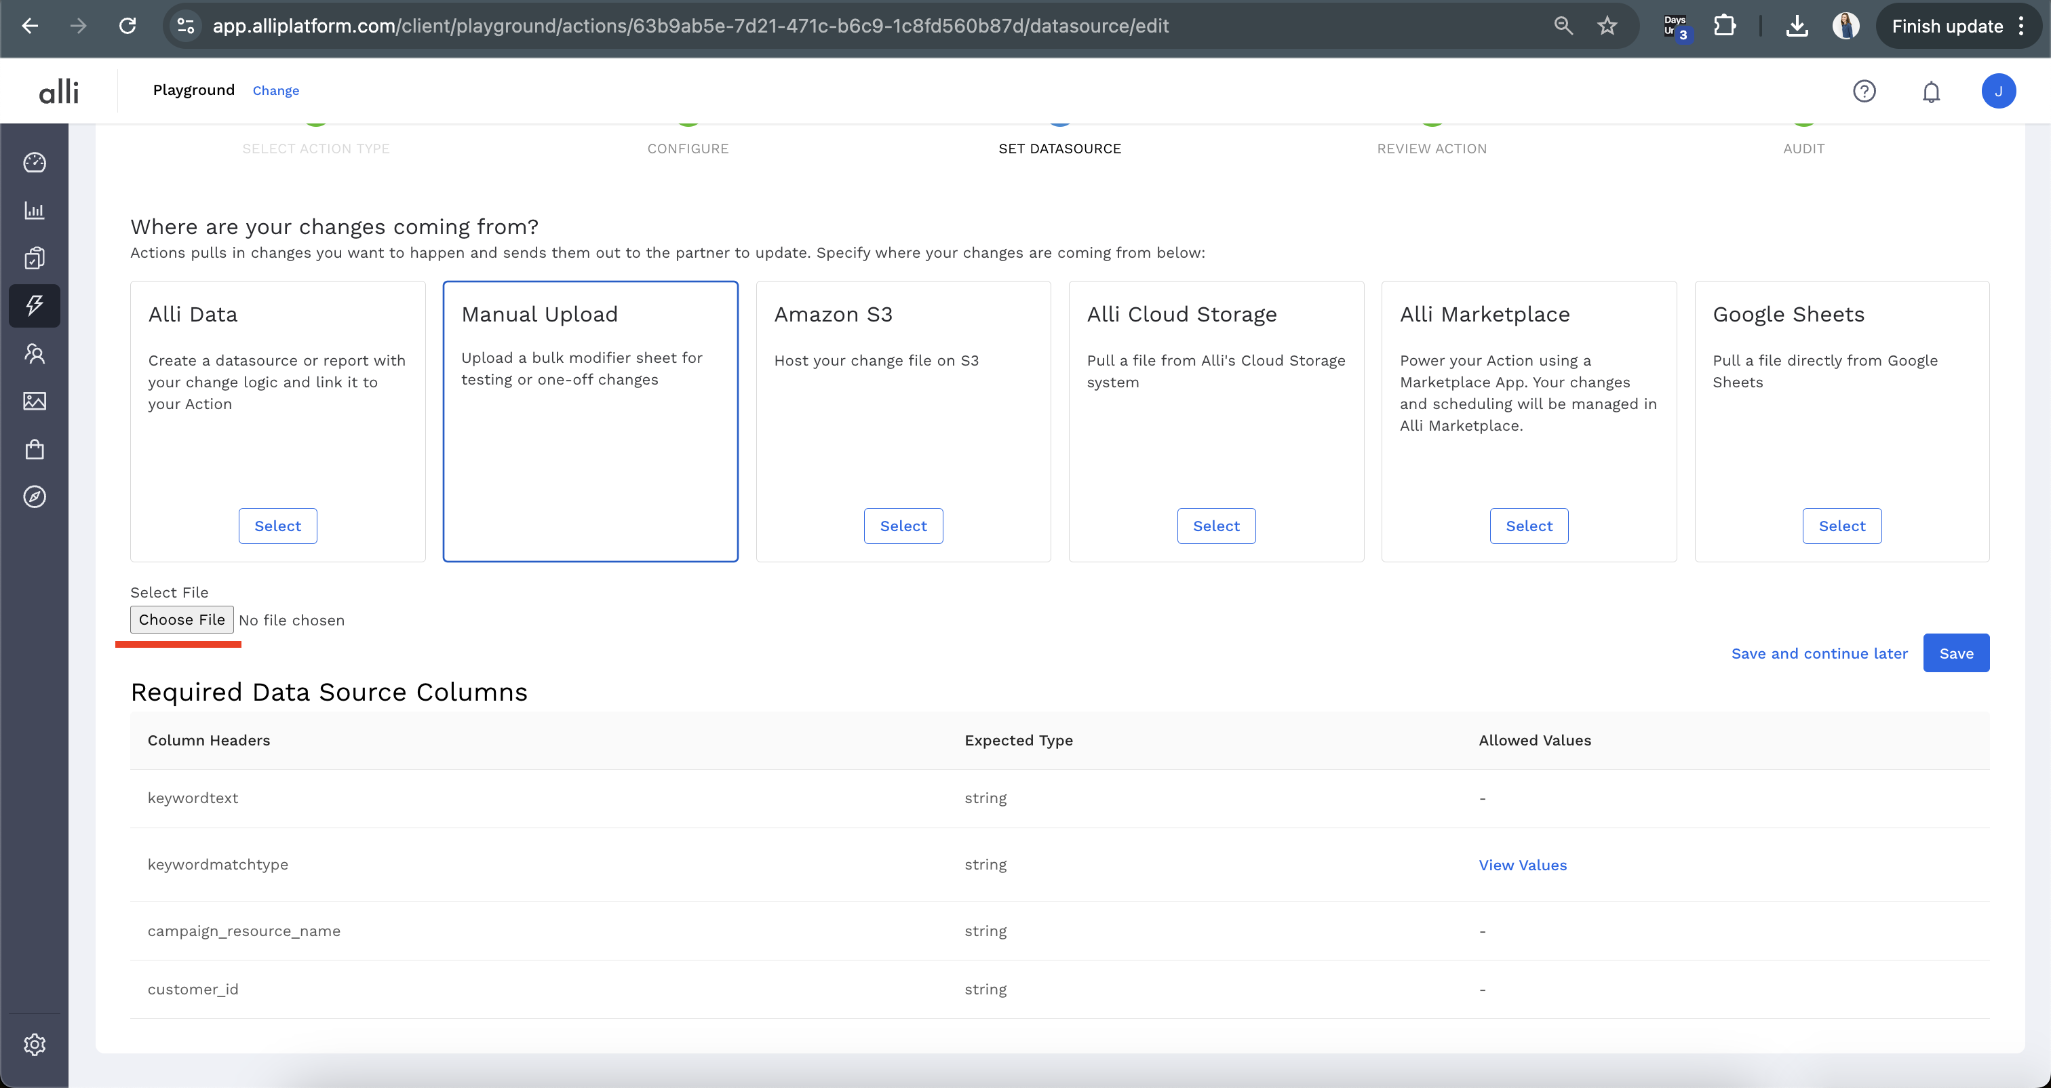The height and width of the screenshot is (1088, 2051).
Task: Open the shopping bag Marketplace icon
Action: (x=34, y=449)
